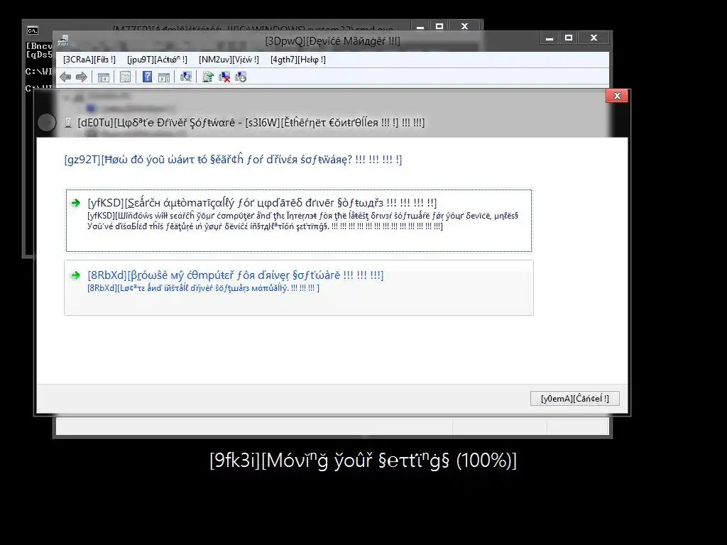Click the cmd.exe window system icon
The width and height of the screenshot is (727, 545).
tap(33, 31)
